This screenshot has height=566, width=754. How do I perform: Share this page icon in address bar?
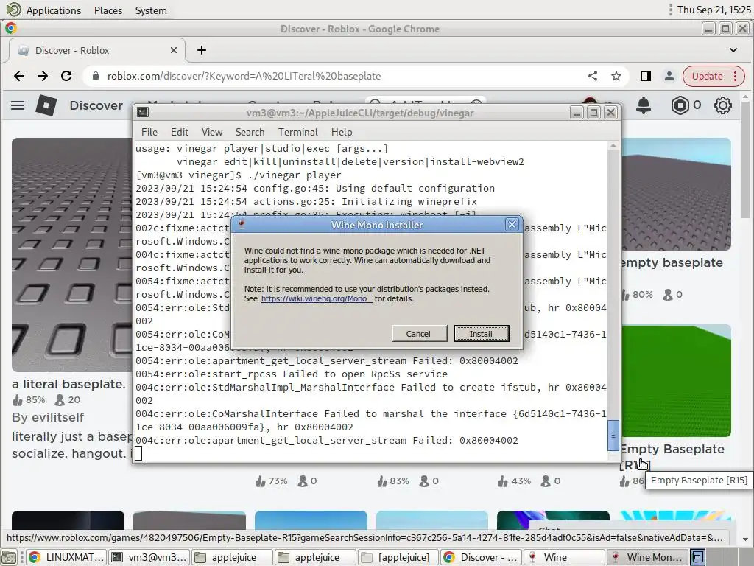tap(593, 76)
